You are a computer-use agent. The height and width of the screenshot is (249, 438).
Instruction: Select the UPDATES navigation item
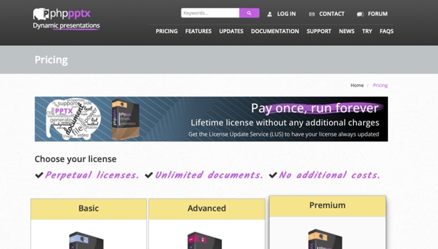pyautogui.click(x=231, y=31)
